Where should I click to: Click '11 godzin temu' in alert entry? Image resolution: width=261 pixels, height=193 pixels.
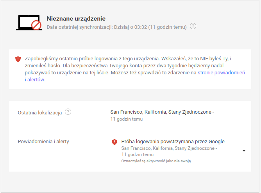click(x=138, y=154)
